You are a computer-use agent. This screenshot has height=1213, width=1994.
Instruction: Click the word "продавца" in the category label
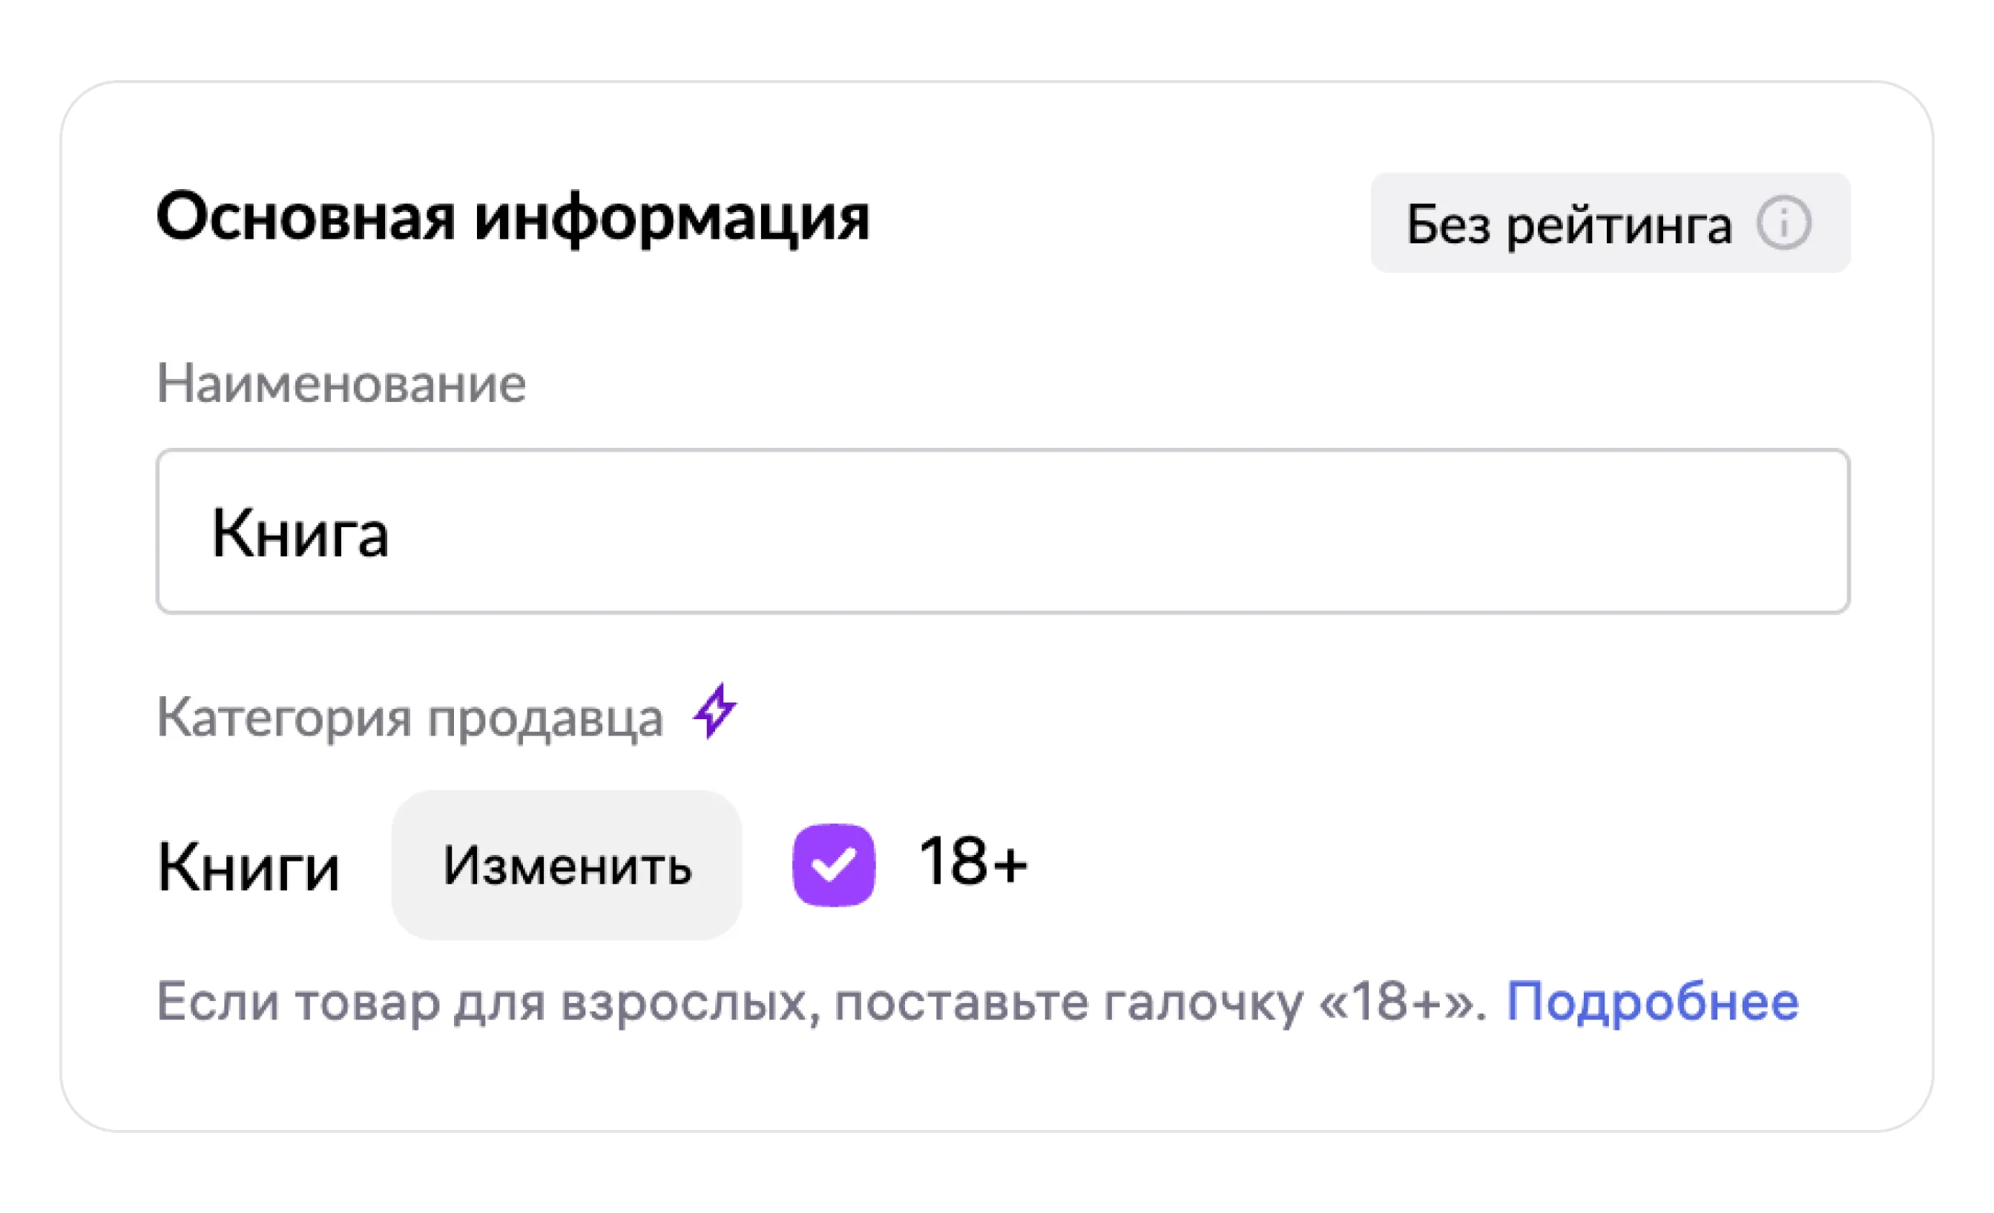(544, 718)
